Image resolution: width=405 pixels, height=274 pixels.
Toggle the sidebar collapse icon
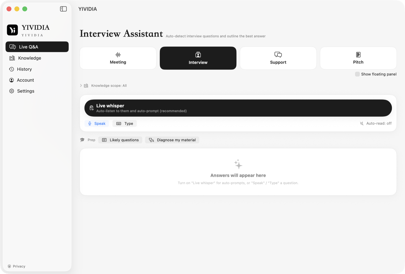[63, 9]
